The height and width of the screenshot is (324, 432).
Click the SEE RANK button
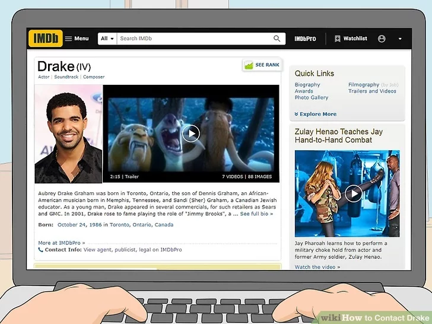262,65
